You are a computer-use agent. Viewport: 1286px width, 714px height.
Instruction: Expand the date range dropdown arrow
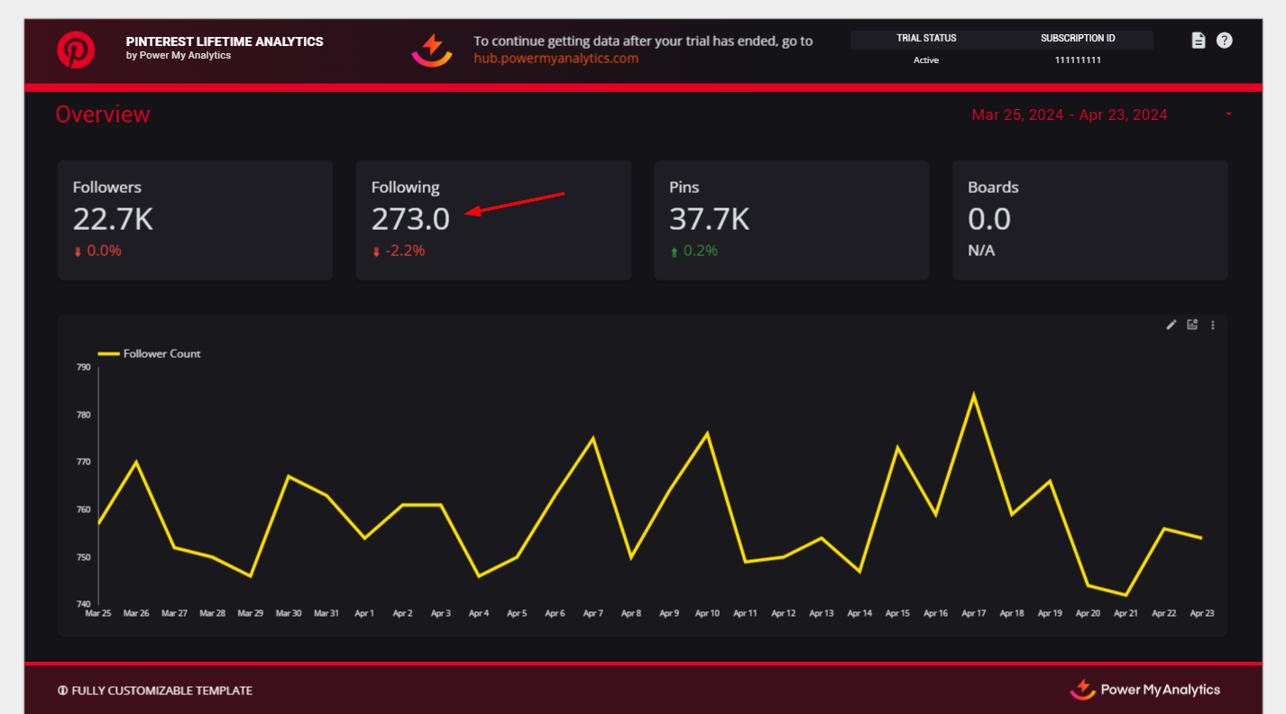pyautogui.click(x=1228, y=114)
